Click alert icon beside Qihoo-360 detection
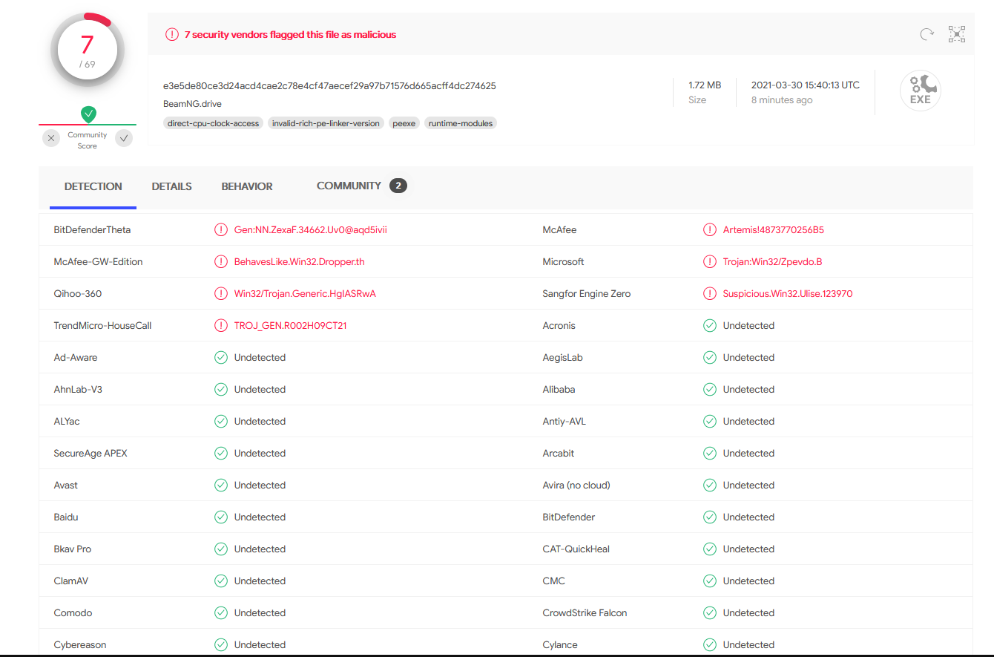The image size is (994, 657). pyautogui.click(x=221, y=294)
